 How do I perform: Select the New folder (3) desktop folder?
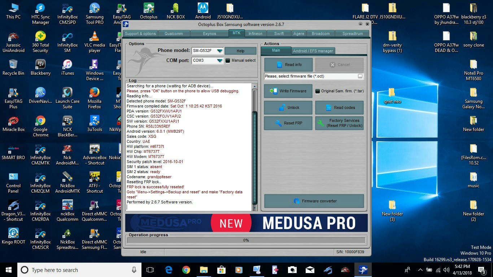(392, 211)
